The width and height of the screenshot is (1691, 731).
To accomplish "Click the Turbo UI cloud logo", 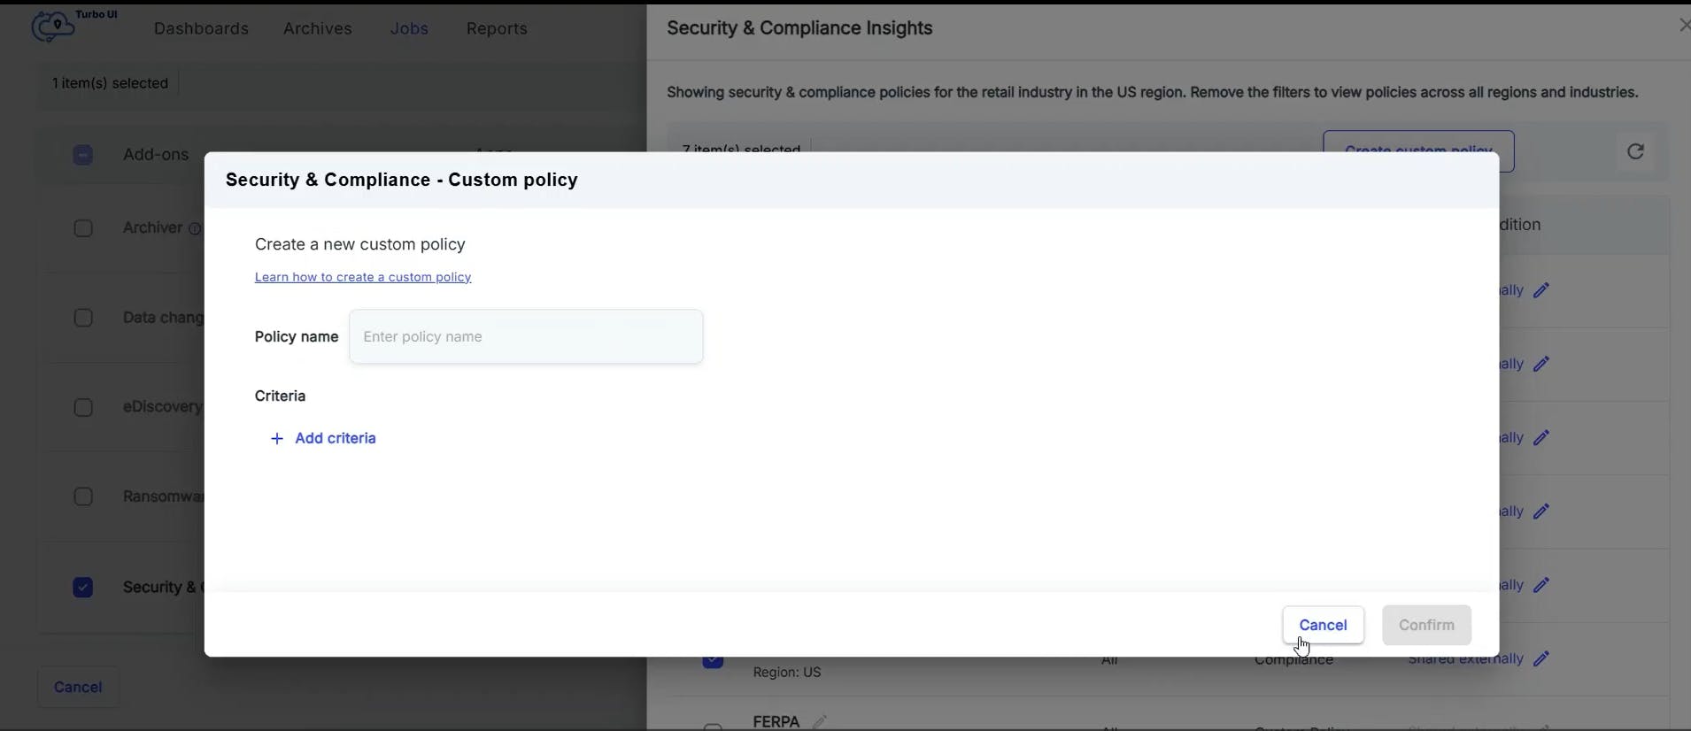I will [53, 27].
